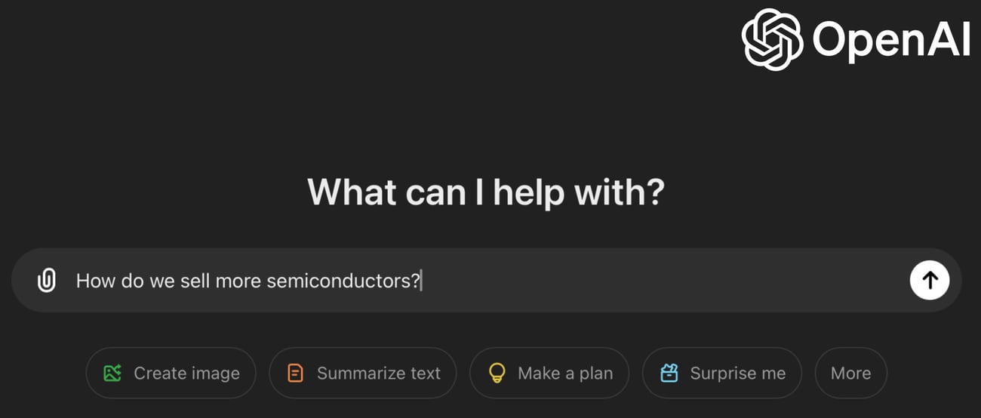Select the "Summarize text" suggestion label
Image resolution: width=981 pixels, height=418 pixels.
(379, 373)
